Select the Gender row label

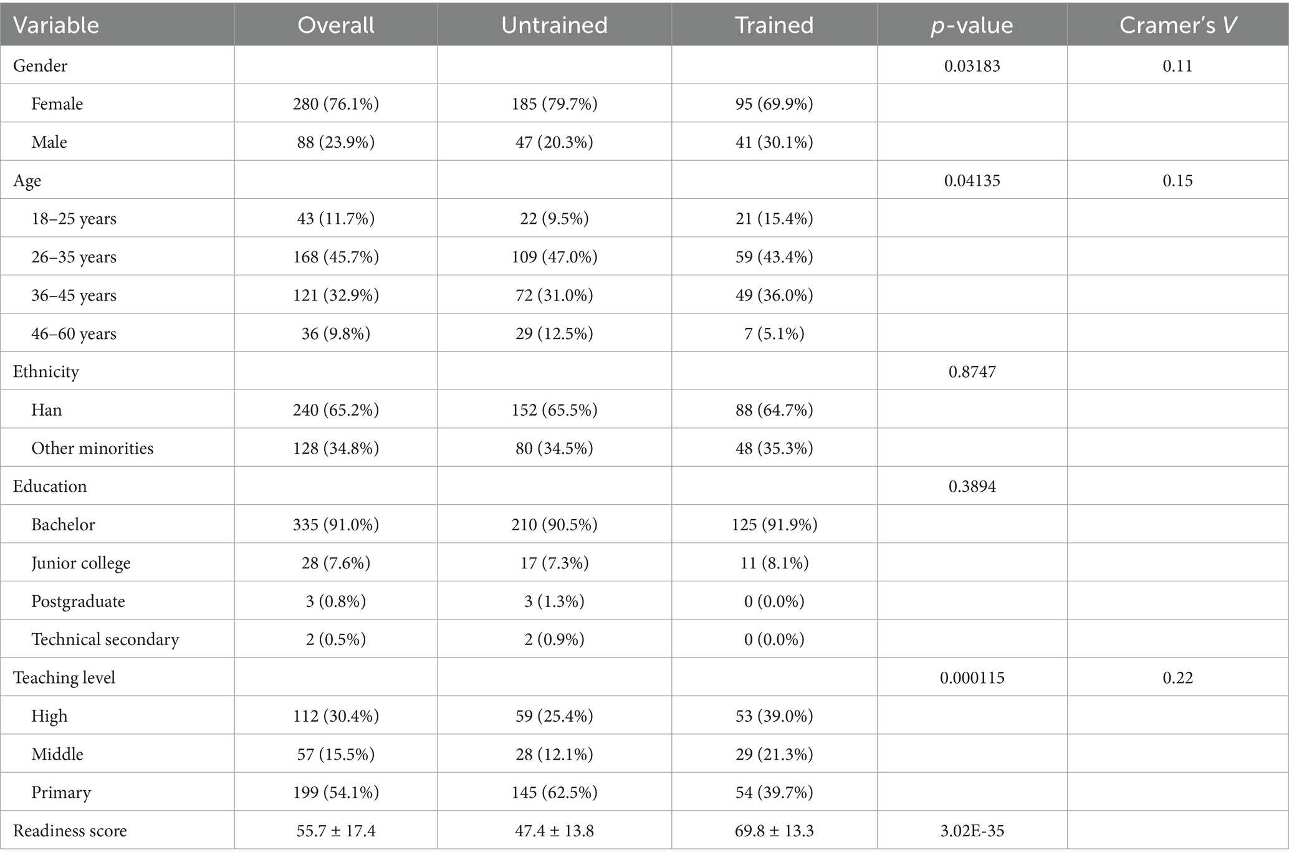coord(41,65)
